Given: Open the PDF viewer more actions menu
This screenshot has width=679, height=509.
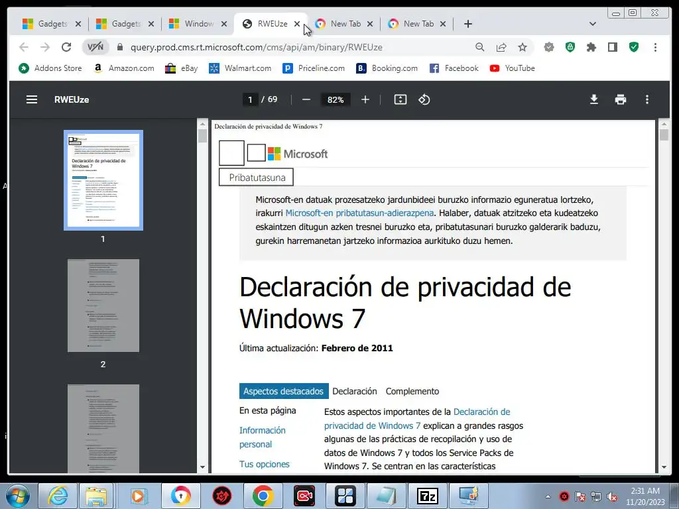Looking at the screenshot, I should (647, 99).
